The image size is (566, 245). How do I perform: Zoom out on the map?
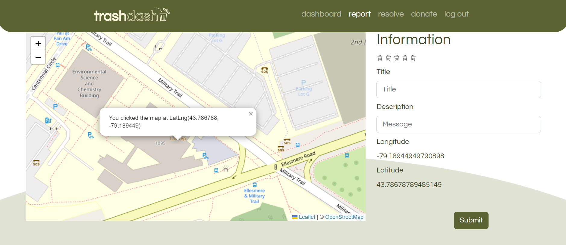point(38,57)
